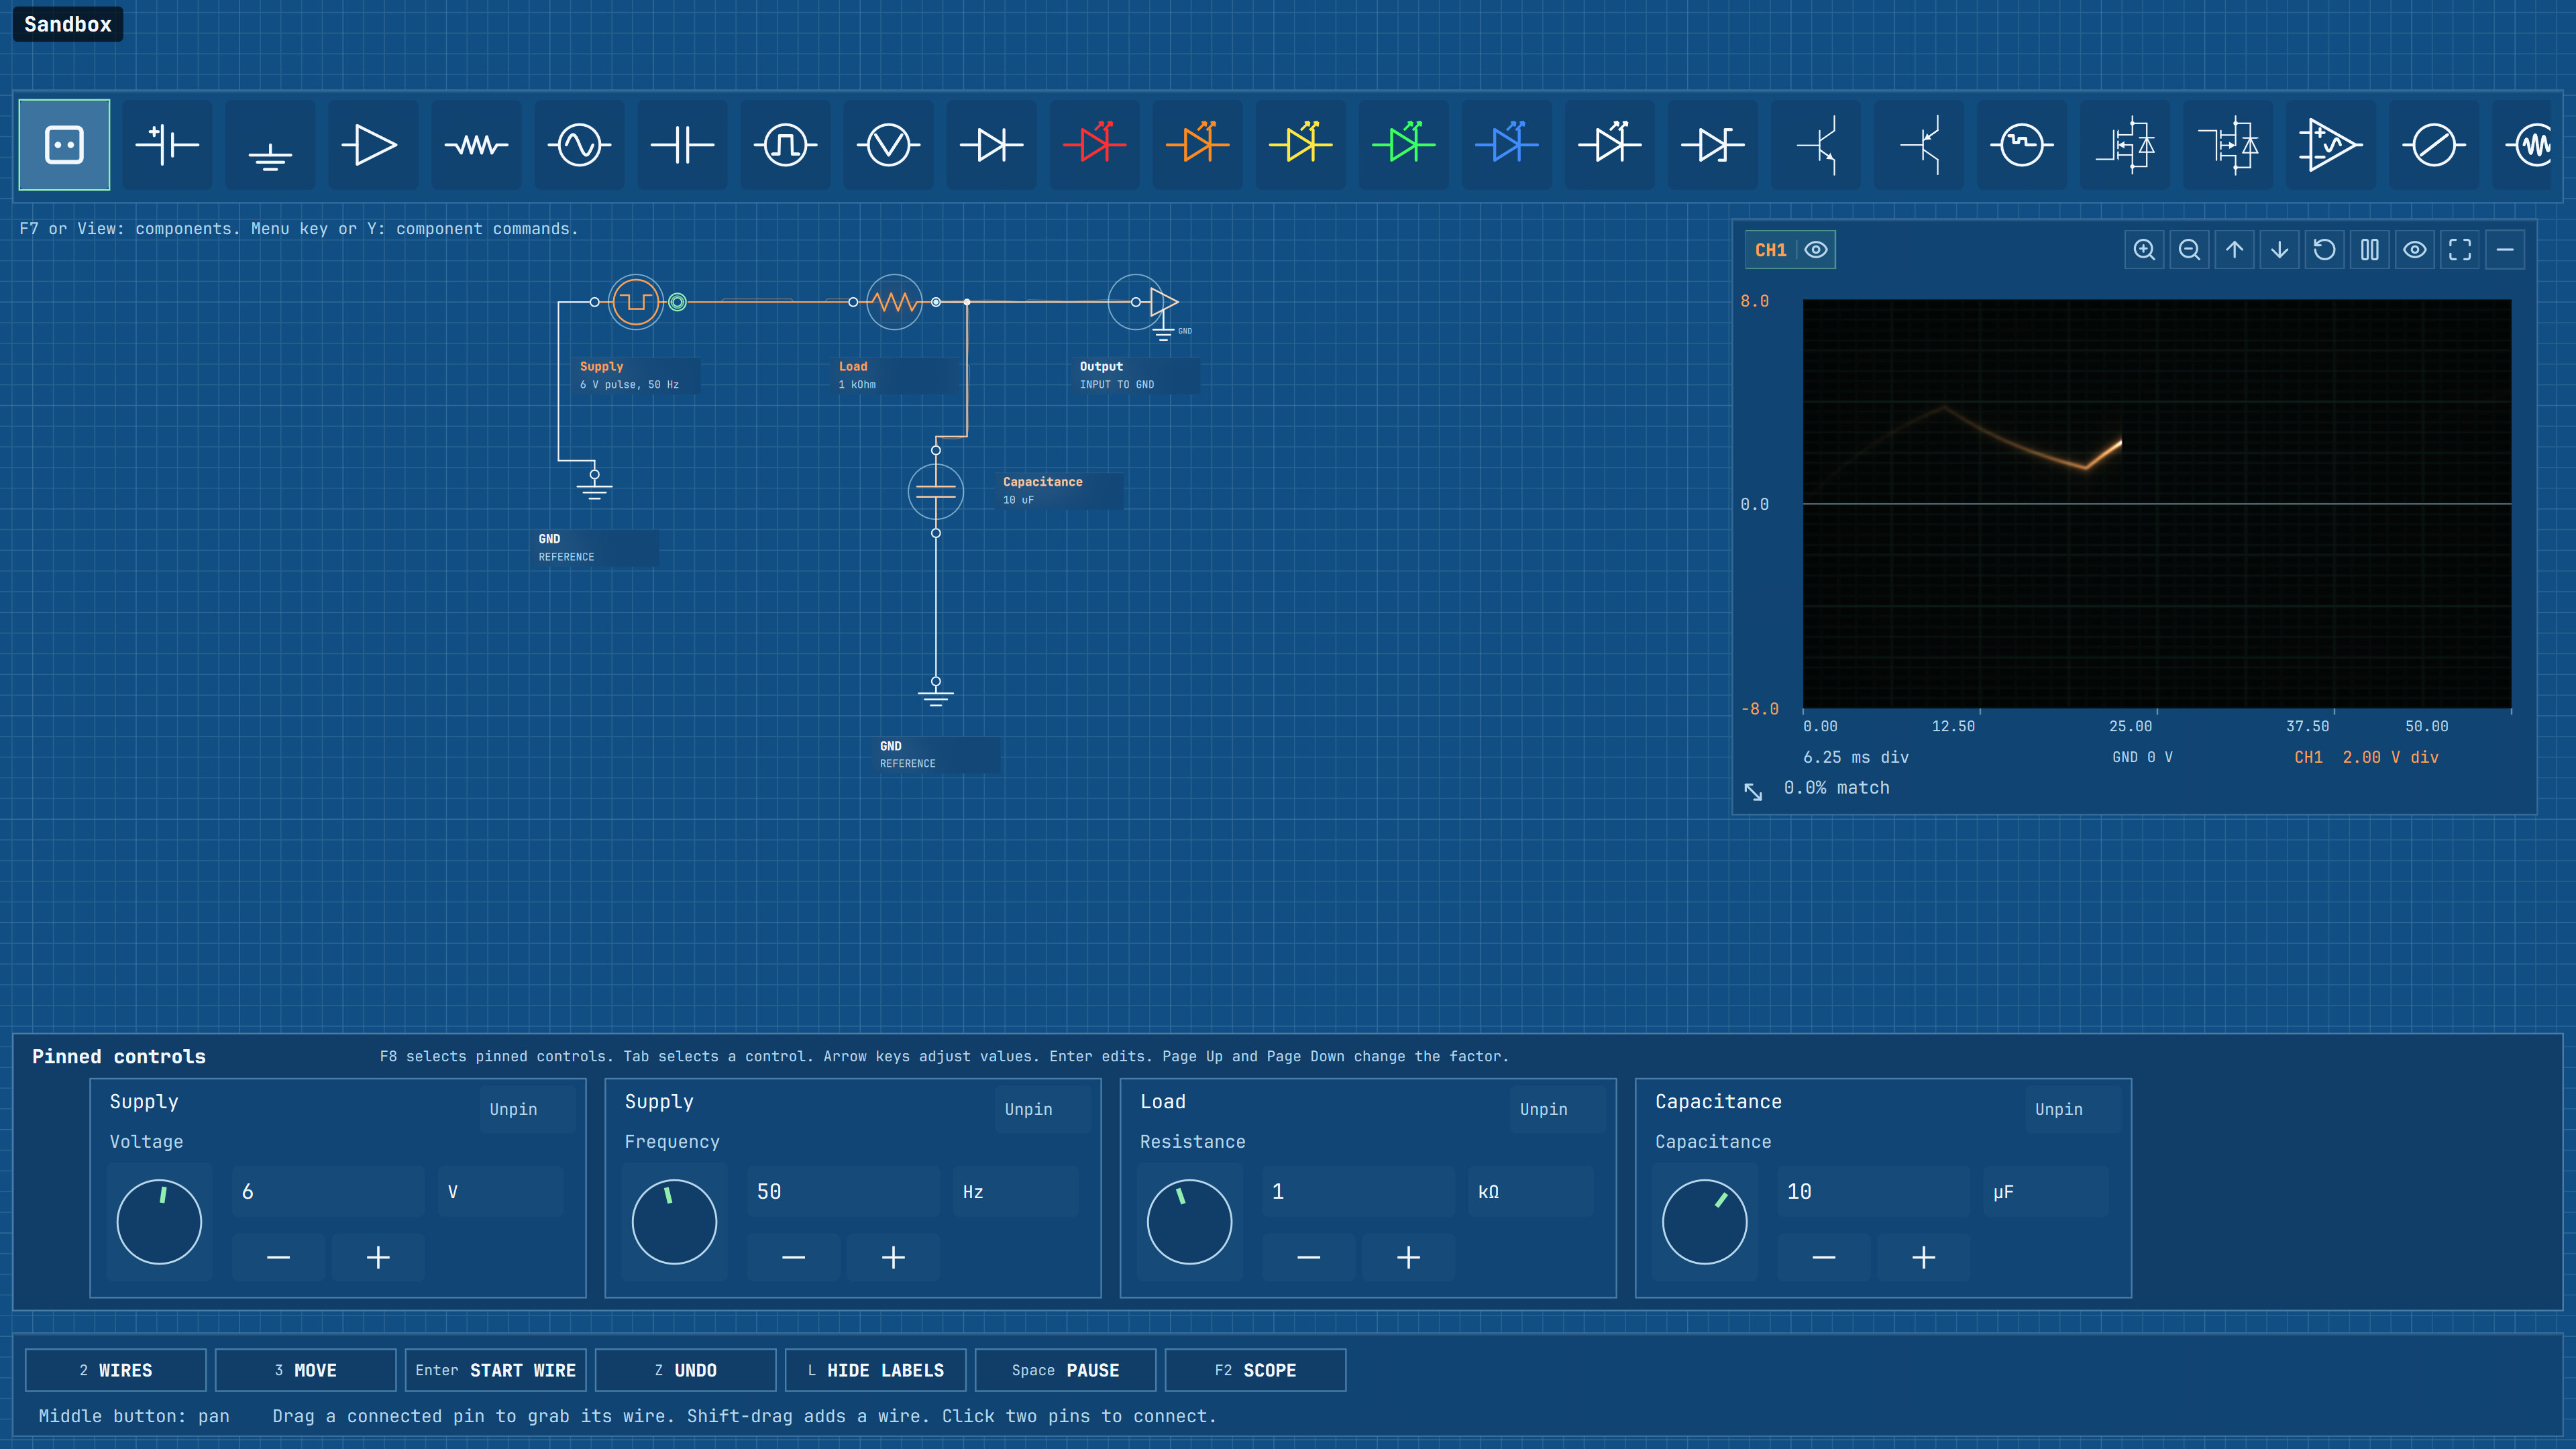Image resolution: width=2576 pixels, height=1449 pixels.
Task: Minimize the oscilloscope panel
Action: coord(2504,250)
